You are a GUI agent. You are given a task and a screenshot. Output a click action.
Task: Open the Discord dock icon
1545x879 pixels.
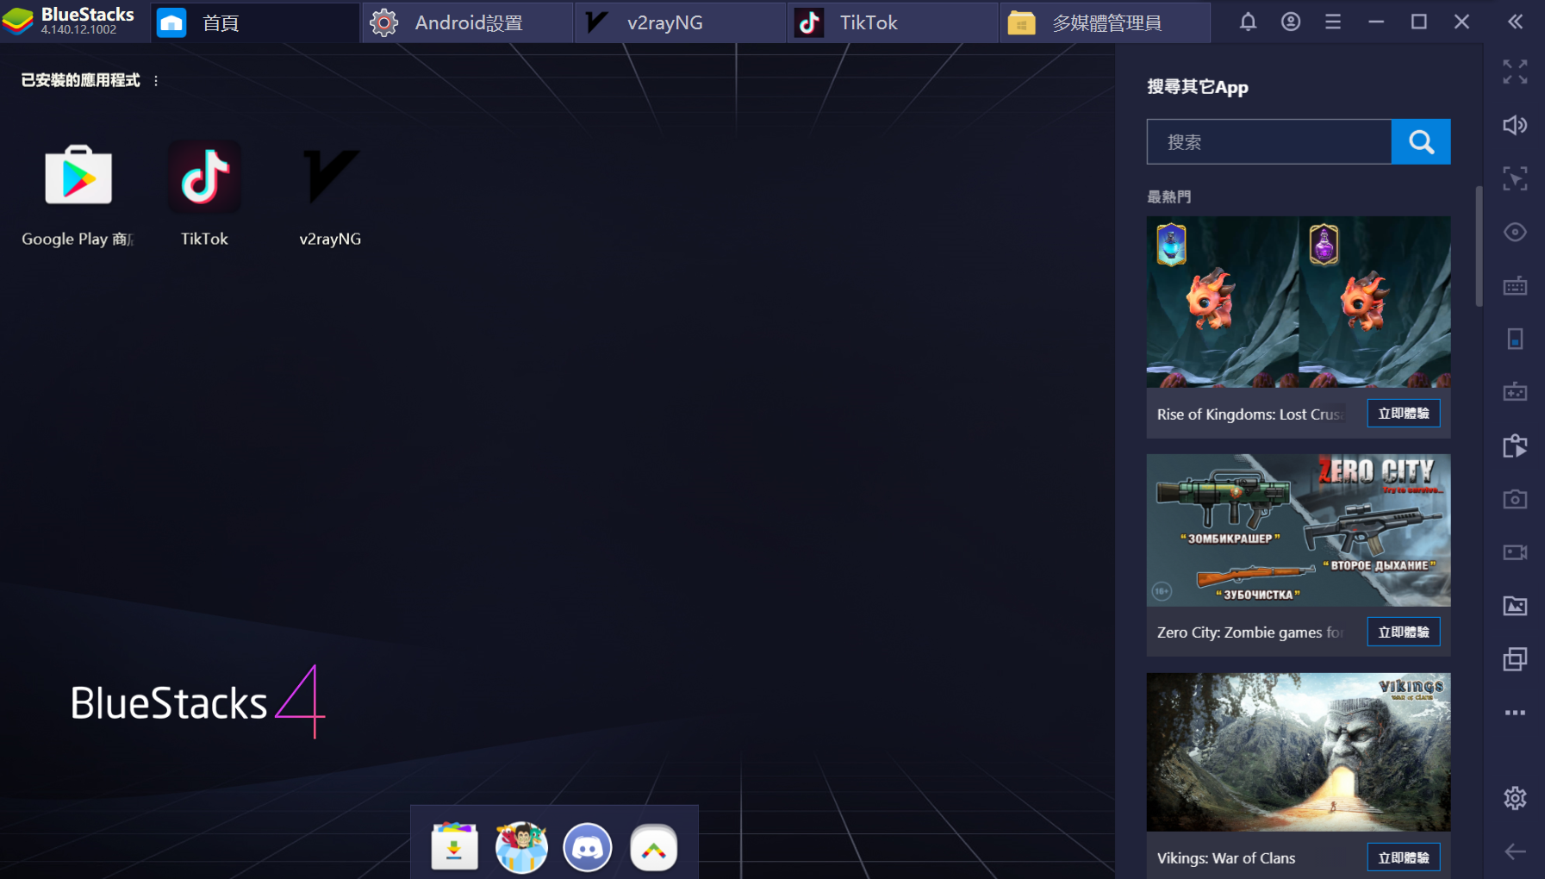point(588,847)
